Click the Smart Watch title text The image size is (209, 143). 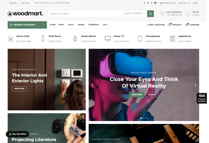pos(88,36)
